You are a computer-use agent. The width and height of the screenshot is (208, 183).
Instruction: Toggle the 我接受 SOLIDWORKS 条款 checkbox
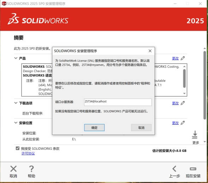pos(18,148)
